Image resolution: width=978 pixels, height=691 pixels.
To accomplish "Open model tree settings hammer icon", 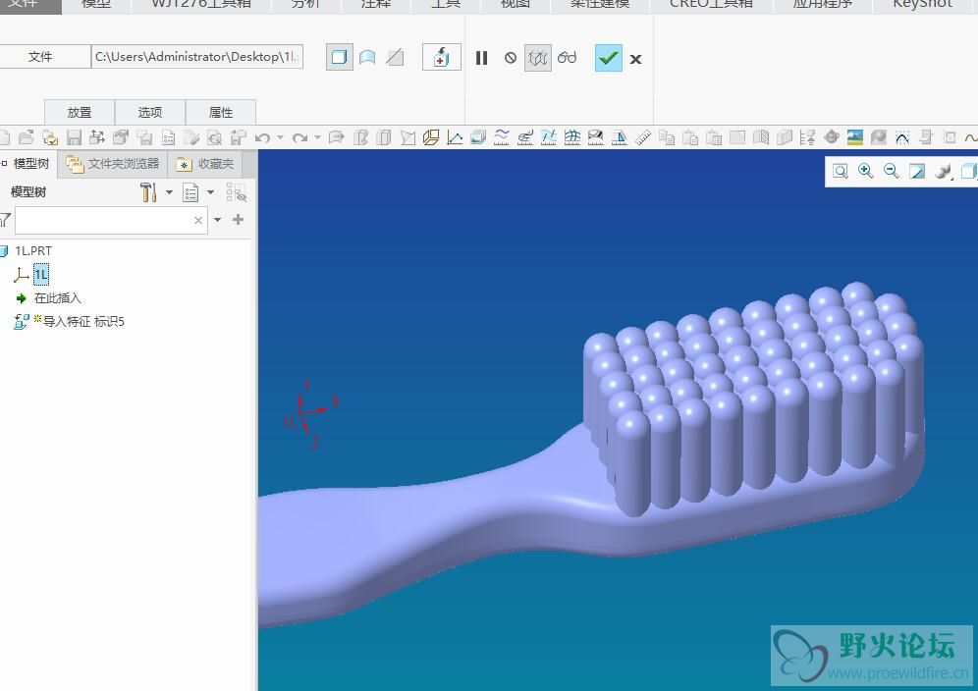I will tap(148, 192).
